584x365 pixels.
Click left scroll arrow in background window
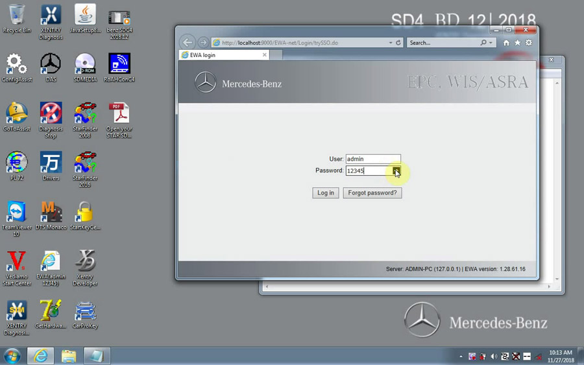tap(267, 287)
